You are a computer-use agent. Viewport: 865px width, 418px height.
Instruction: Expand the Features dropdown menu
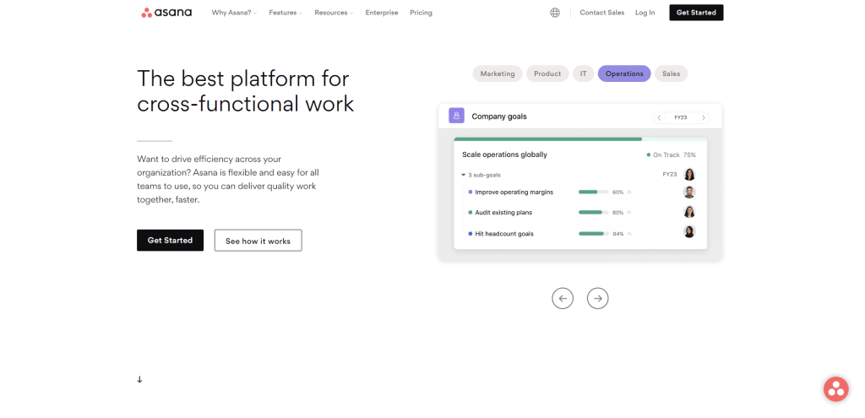pos(286,13)
